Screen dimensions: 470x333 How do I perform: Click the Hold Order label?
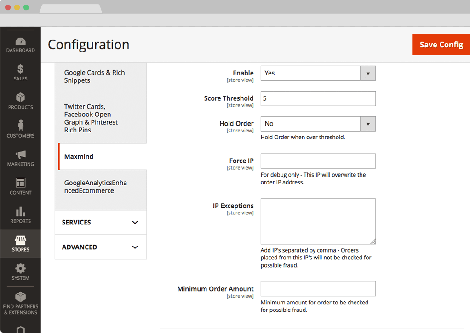point(236,123)
